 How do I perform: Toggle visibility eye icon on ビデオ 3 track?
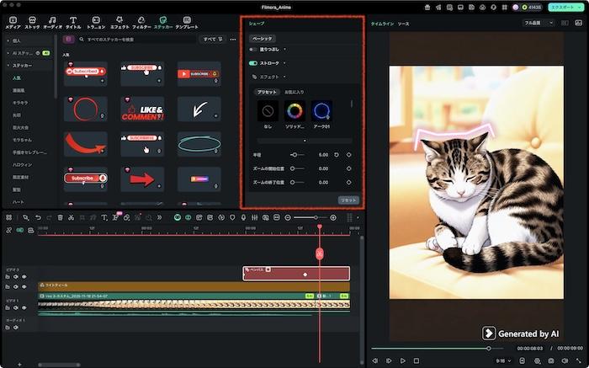(24, 276)
